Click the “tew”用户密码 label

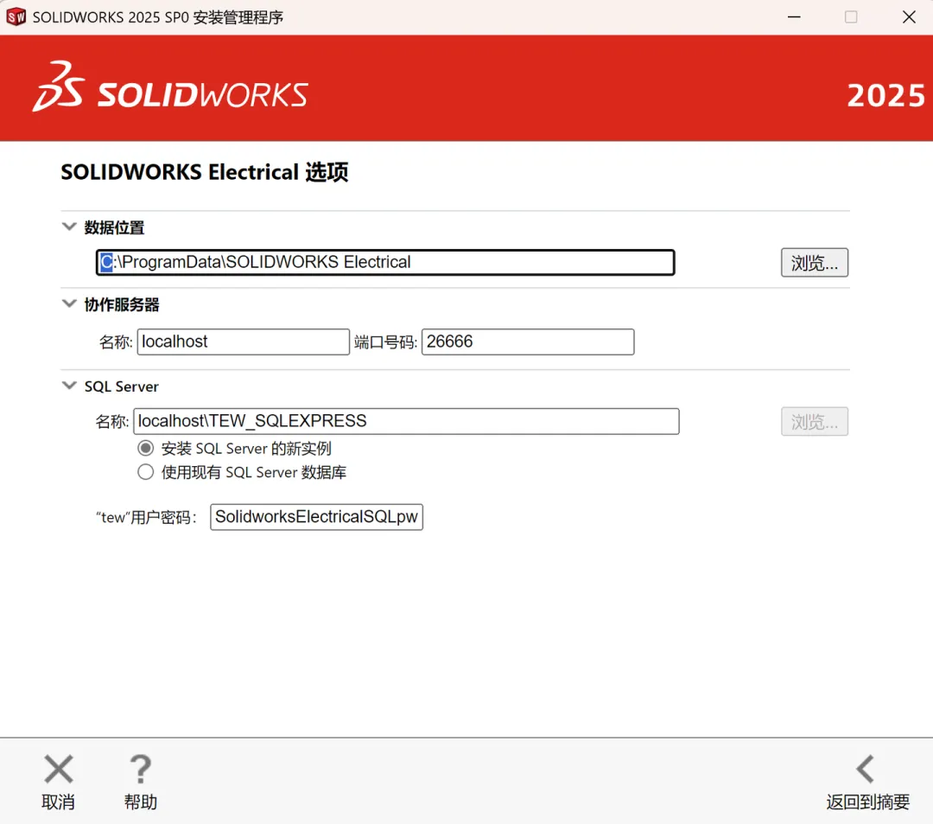pos(146,517)
